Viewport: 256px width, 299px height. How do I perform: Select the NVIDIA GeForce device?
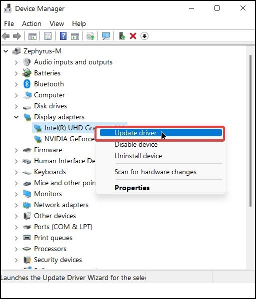(x=69, y=139)
